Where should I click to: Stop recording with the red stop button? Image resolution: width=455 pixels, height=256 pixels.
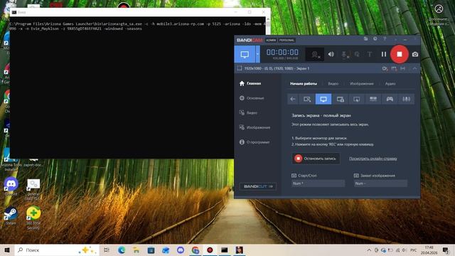point(400,54)
